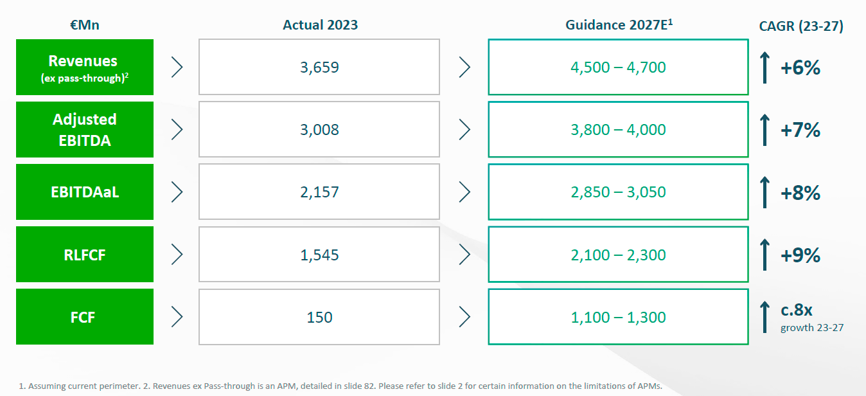The width and height of the screenshot is (866, 396).
Task: Click the 4,500 – 4,700 guidance box
Action: pyautogui.click(x=618, y=67)
